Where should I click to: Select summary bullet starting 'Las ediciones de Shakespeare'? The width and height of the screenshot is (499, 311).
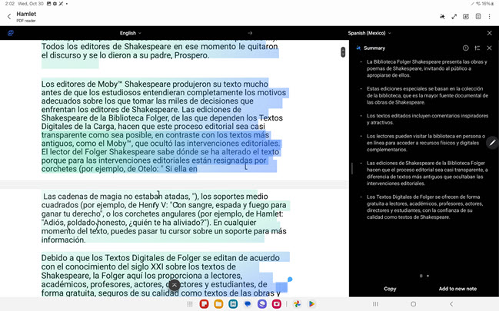[x=427, y=173]
